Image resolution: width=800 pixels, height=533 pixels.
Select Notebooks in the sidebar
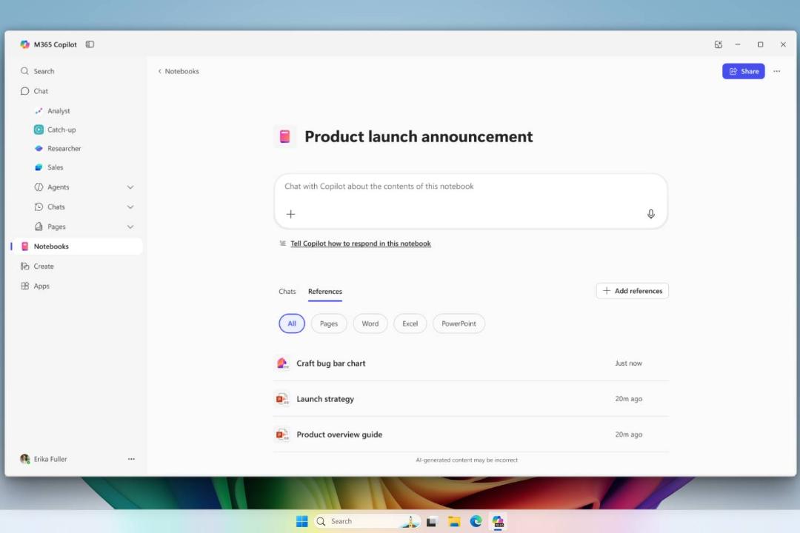tap(76, 247)
